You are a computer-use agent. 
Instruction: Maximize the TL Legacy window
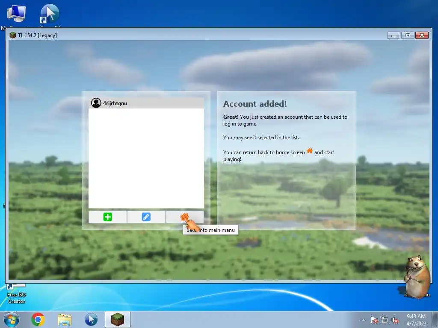click(x=408, y=35)
